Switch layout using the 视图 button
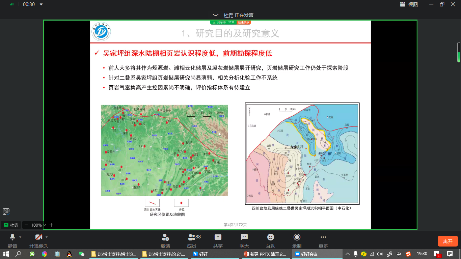This screenshot has height=259, width=461. 409,4
